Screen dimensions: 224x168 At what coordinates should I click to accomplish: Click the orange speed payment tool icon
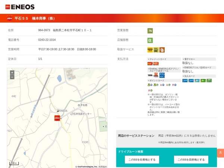pos(156,75)
